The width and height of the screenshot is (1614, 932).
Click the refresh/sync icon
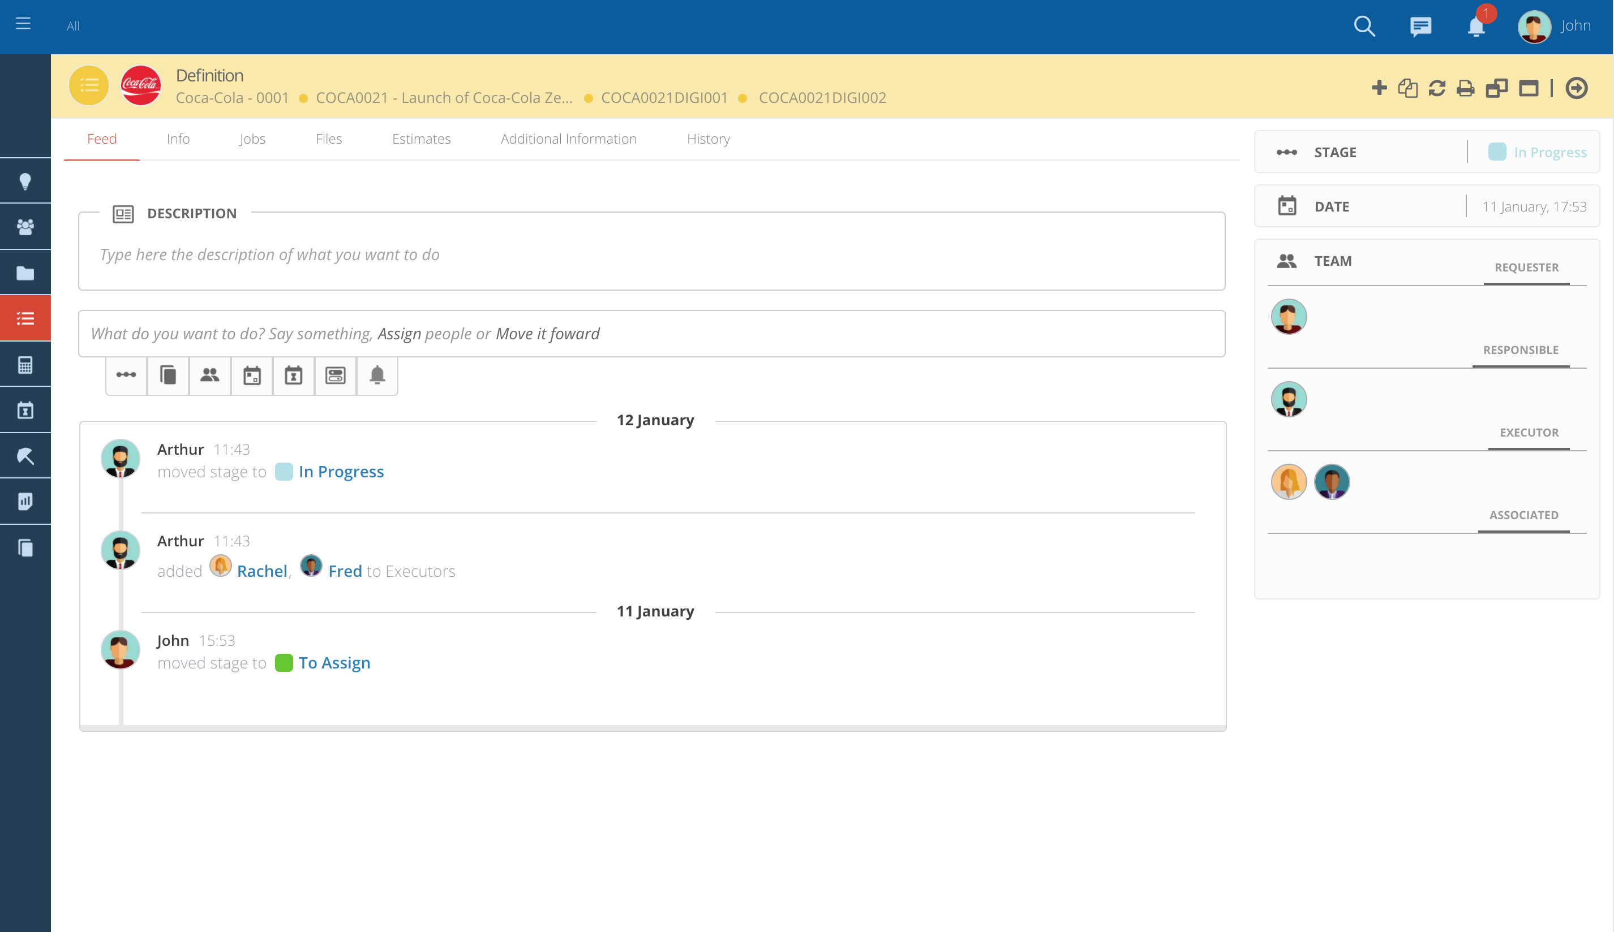point(1436,87)
